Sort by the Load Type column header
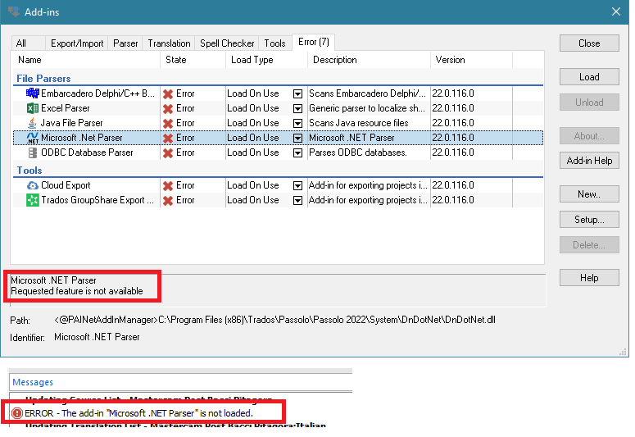 267,60
